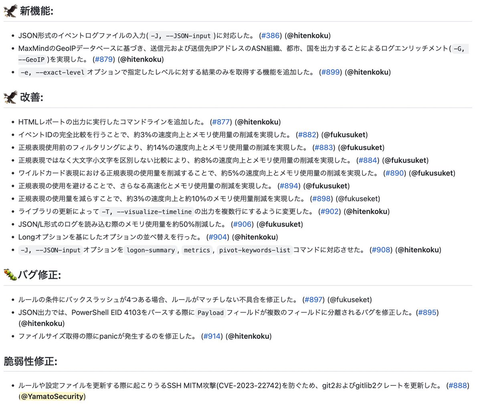Click 'PowerShell EID 4103' text
This screenshot has height=405, width=481.
click(x=105, y=313)
